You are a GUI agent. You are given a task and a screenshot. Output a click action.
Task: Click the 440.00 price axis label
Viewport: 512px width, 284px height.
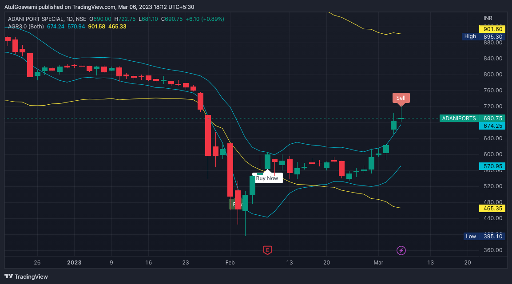(x=493, y=218)
